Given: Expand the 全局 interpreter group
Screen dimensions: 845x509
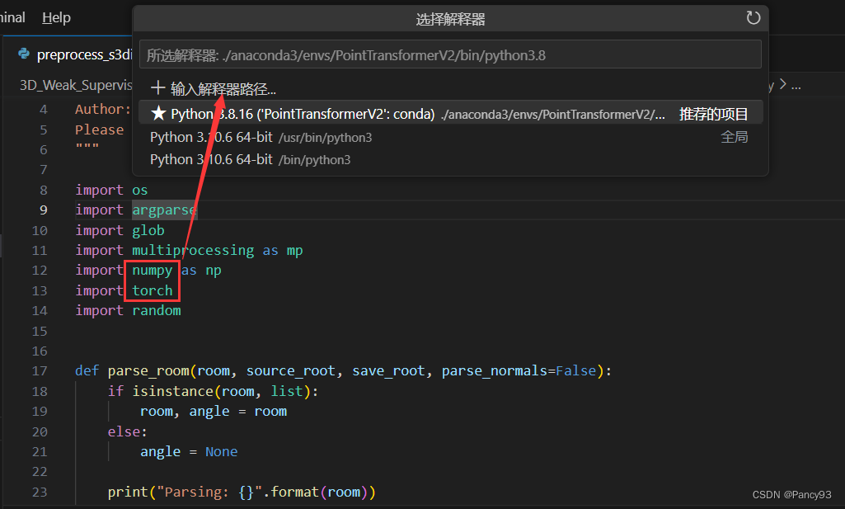Looking at the screenshot, I should pos(734,137).
